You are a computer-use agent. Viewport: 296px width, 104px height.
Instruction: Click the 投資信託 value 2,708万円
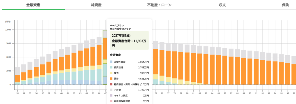143,67
